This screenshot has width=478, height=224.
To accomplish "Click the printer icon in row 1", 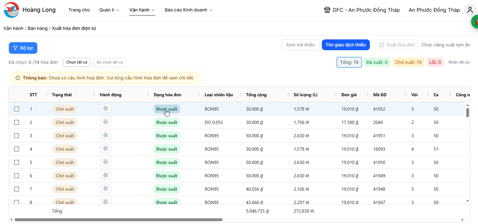I will (x=106, y=109).
